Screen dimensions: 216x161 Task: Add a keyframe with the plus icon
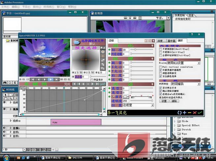click(x=83, y=84)
